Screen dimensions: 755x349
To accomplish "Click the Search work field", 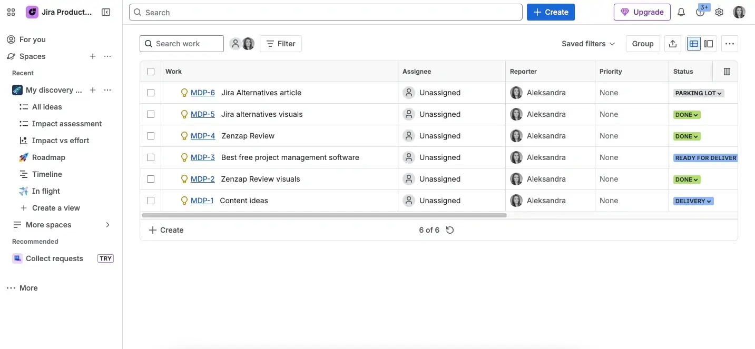I will (x=182, y=44).
